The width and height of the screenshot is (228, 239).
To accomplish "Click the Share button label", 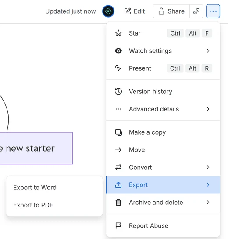I will (x=176, y=11).
